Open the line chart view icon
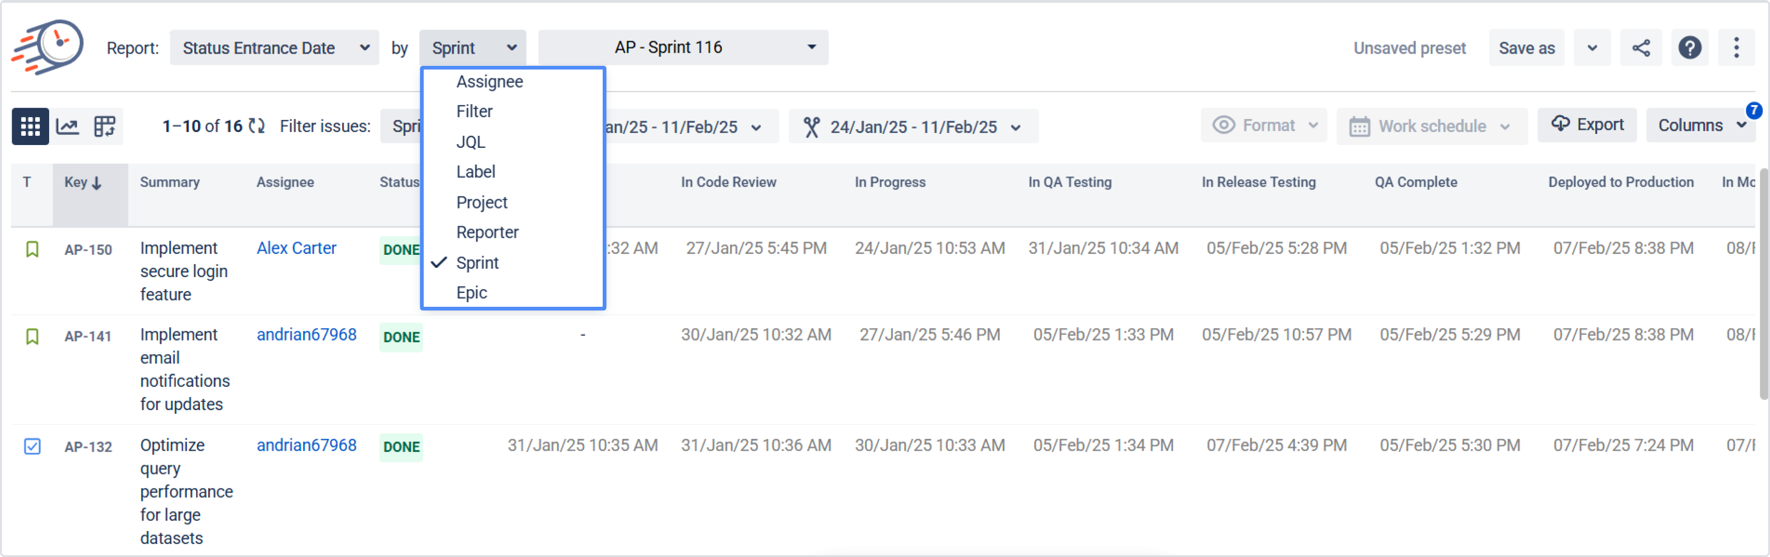Screen dimensions: 1770x557 [x=67, y=127]
